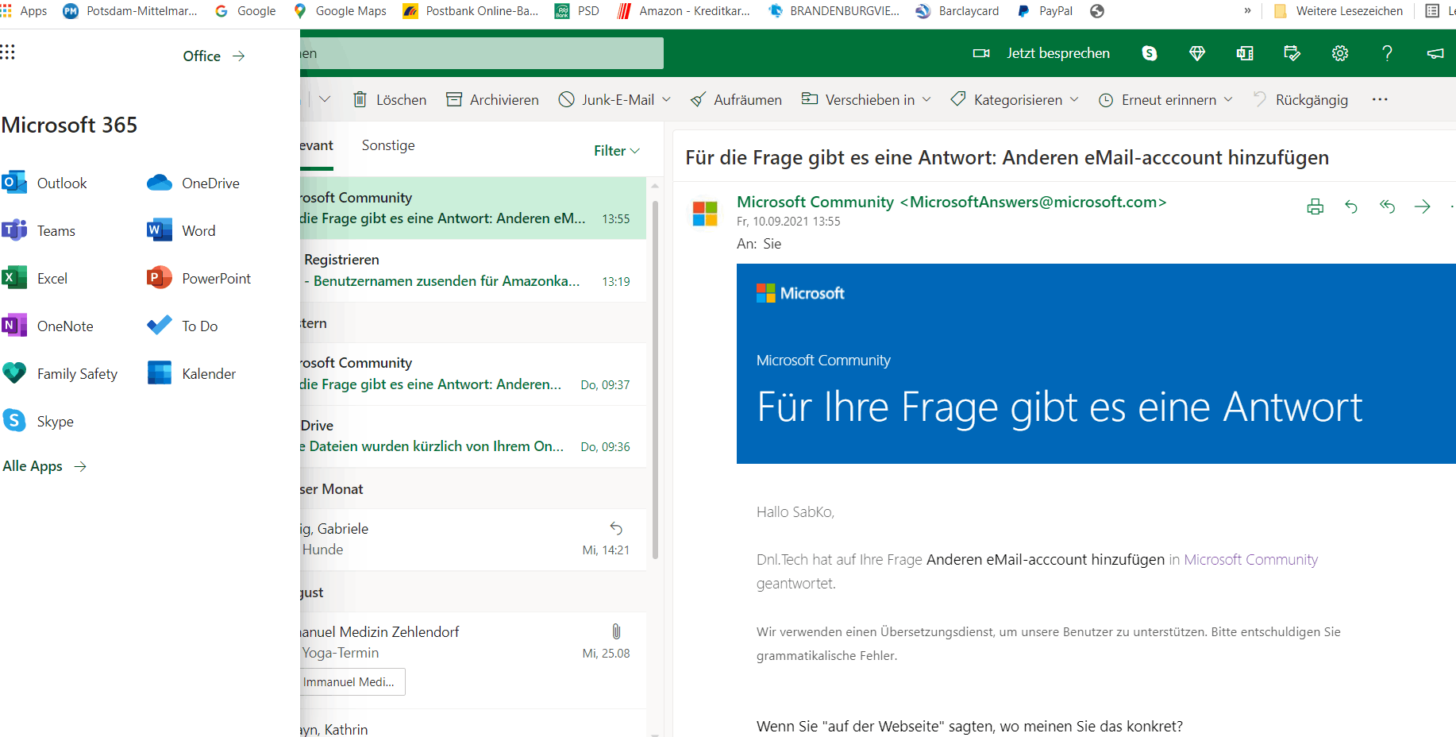Open Alle Apps link
The width and height of the screenshot is (1456, 737).
coord(44,466)
